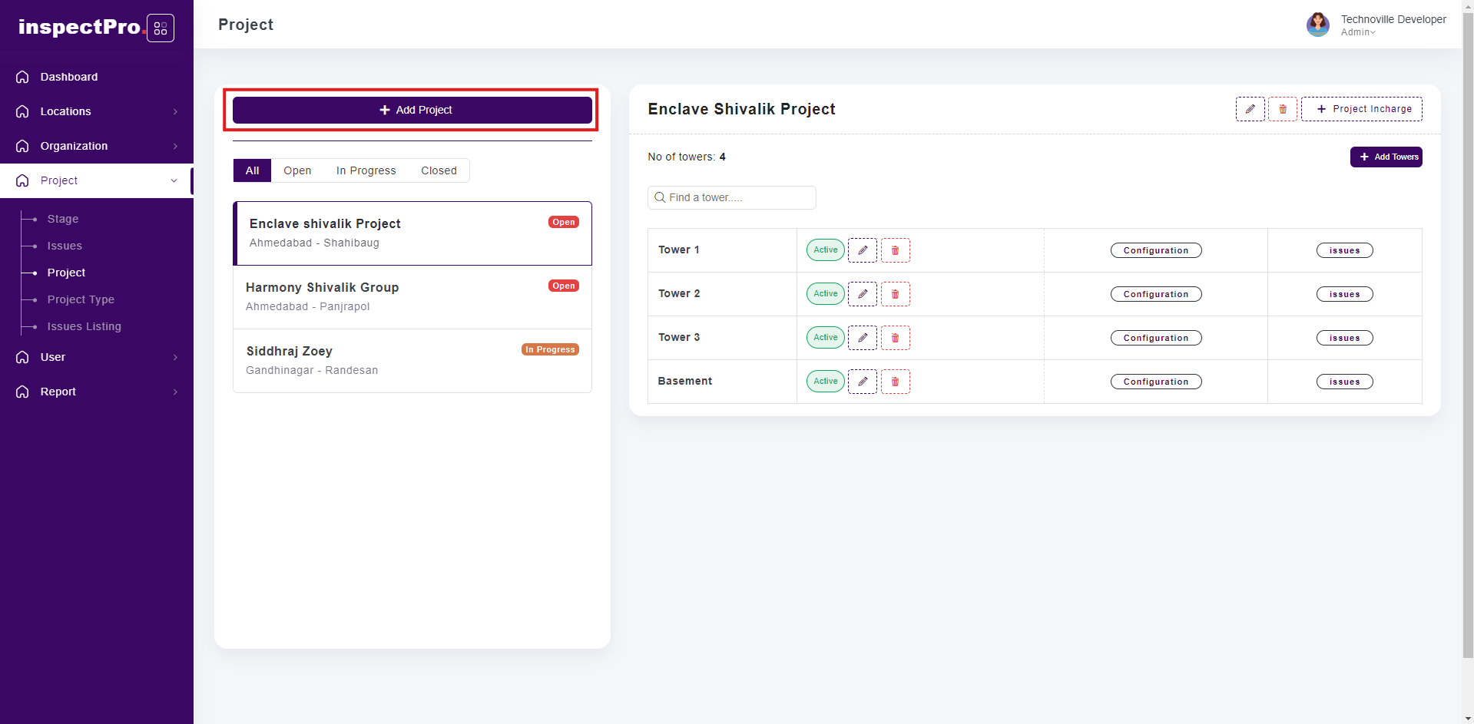Delete Tower 2 using its trash icon
Image resolution: width=1474 pixels, height=724 pixels.
pyautogui.click(x=895, y=294)
